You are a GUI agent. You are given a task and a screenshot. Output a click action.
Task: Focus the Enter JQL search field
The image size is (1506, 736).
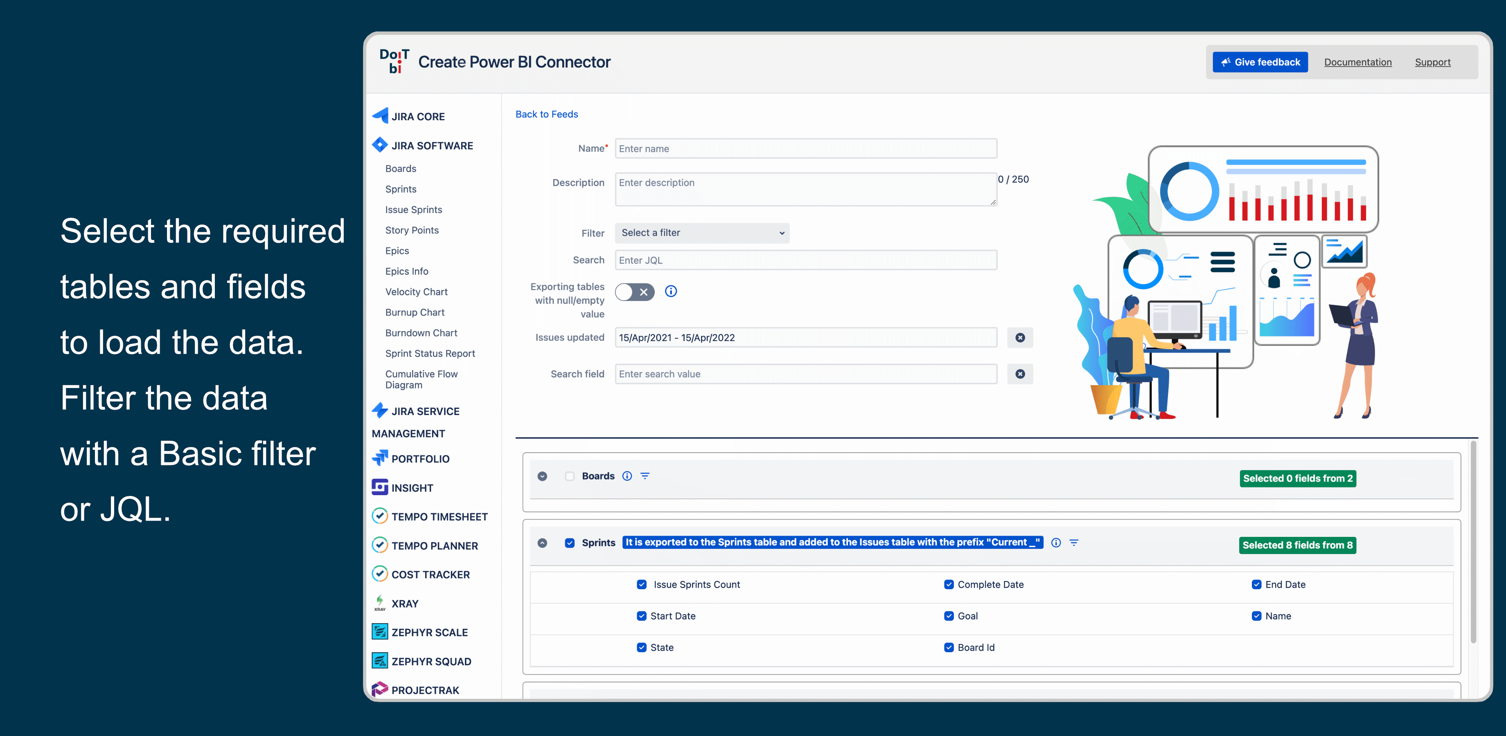point(806,260)
